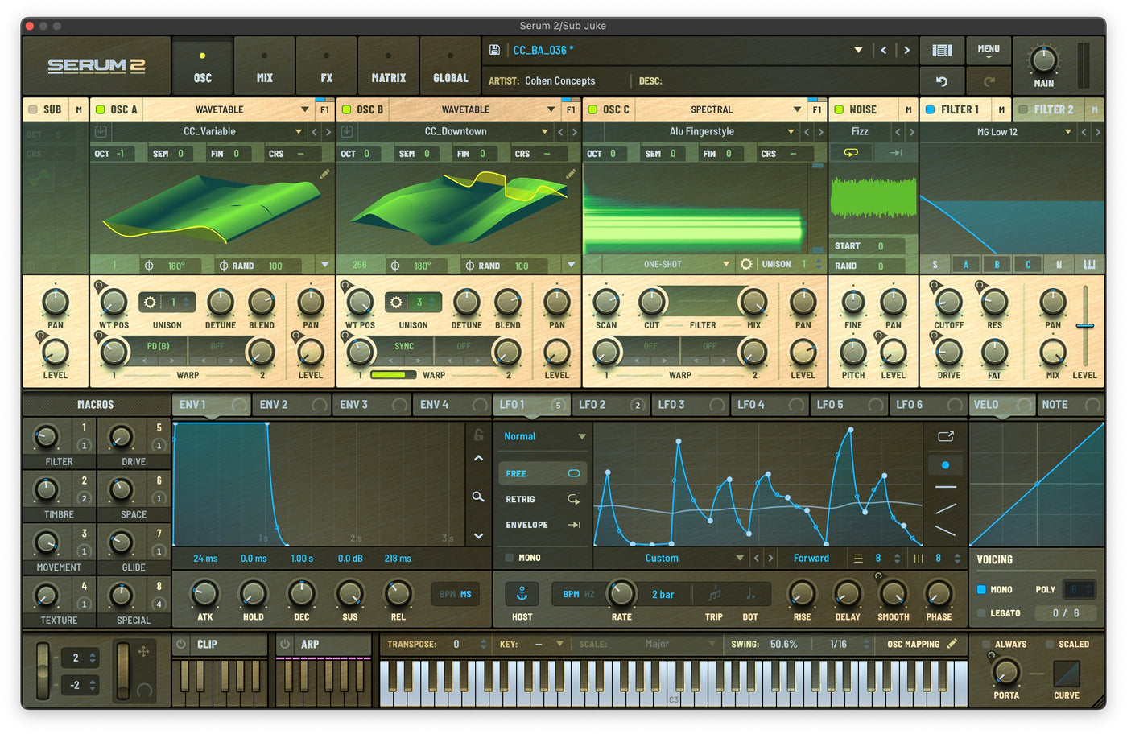The width and height of the screenshot is (1127, 734).
Task: Open the preset browser grid icon
Action: coord(942,49)
